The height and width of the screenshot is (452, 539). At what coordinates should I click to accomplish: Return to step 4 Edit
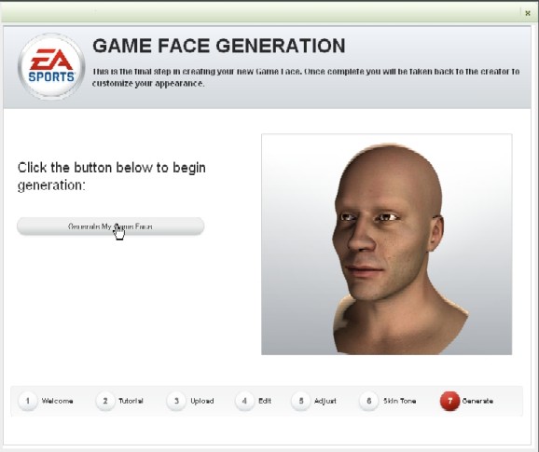254,401
